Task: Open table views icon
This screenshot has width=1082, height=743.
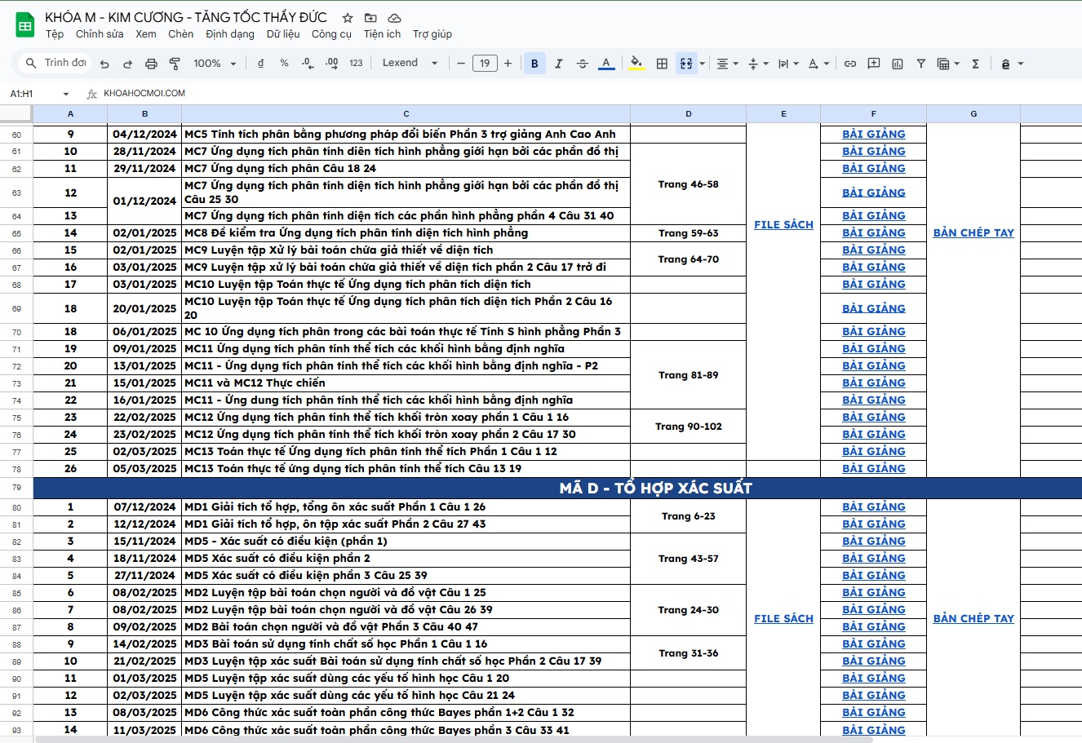Action: pos(947,64)
